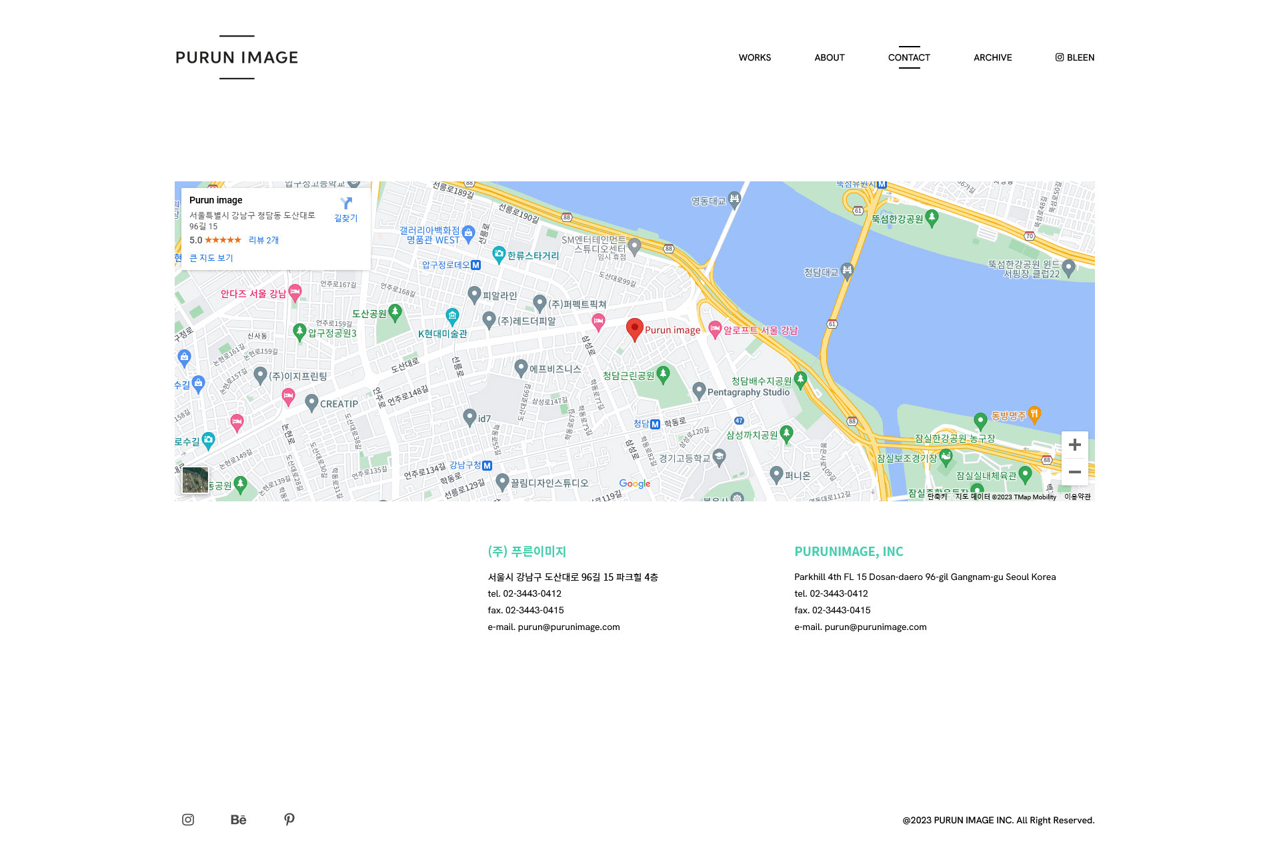
Task: Go to the ARCHIVE page
Action: pos(992,57)
